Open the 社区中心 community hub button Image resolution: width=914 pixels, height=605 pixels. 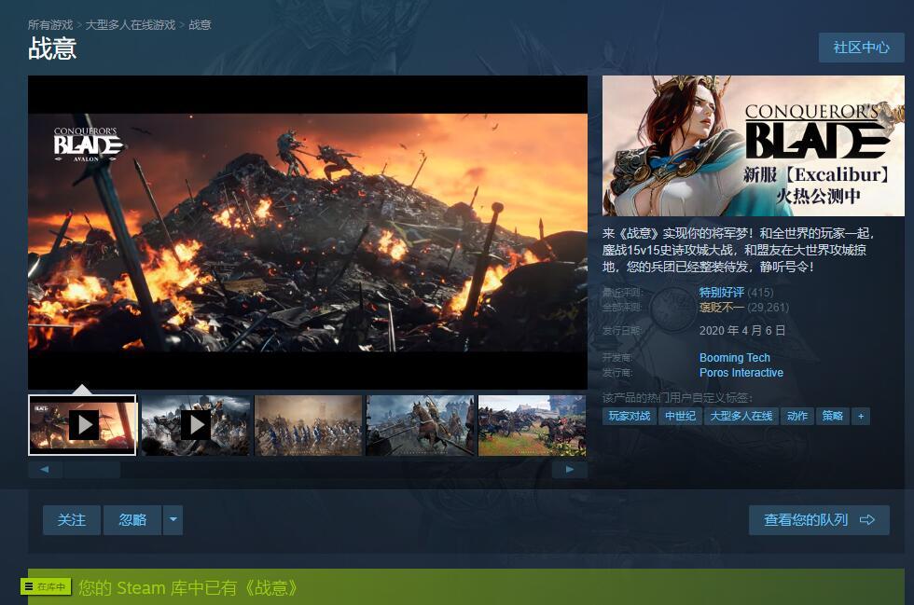coord(861,48)
